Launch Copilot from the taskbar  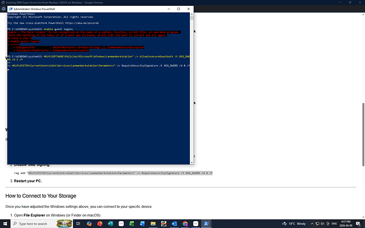click(89, 224)
